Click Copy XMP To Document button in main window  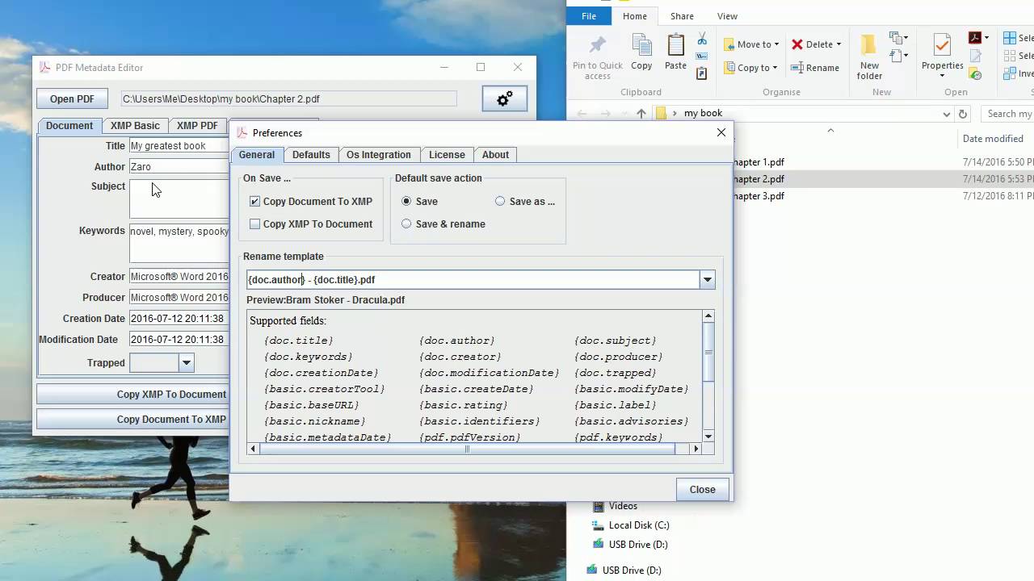pos(132,395)
